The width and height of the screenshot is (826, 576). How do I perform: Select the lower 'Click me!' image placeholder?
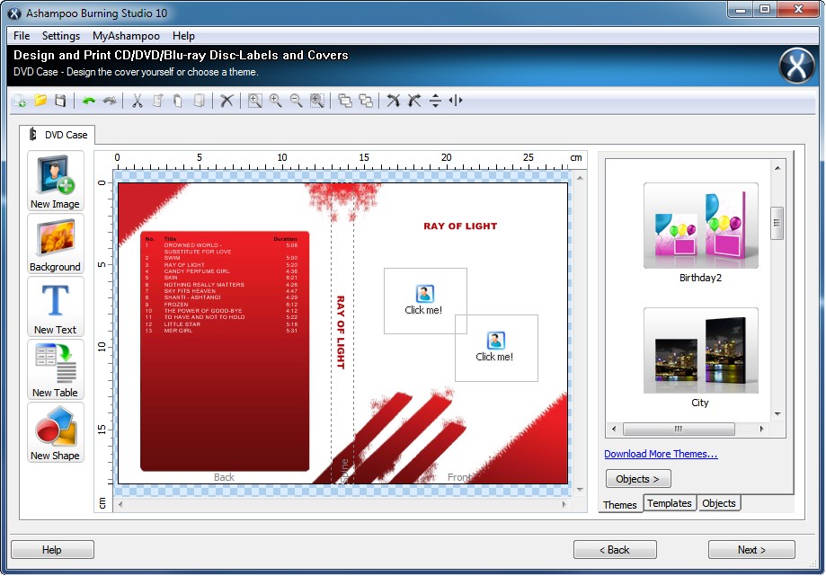tap(496, 348)
